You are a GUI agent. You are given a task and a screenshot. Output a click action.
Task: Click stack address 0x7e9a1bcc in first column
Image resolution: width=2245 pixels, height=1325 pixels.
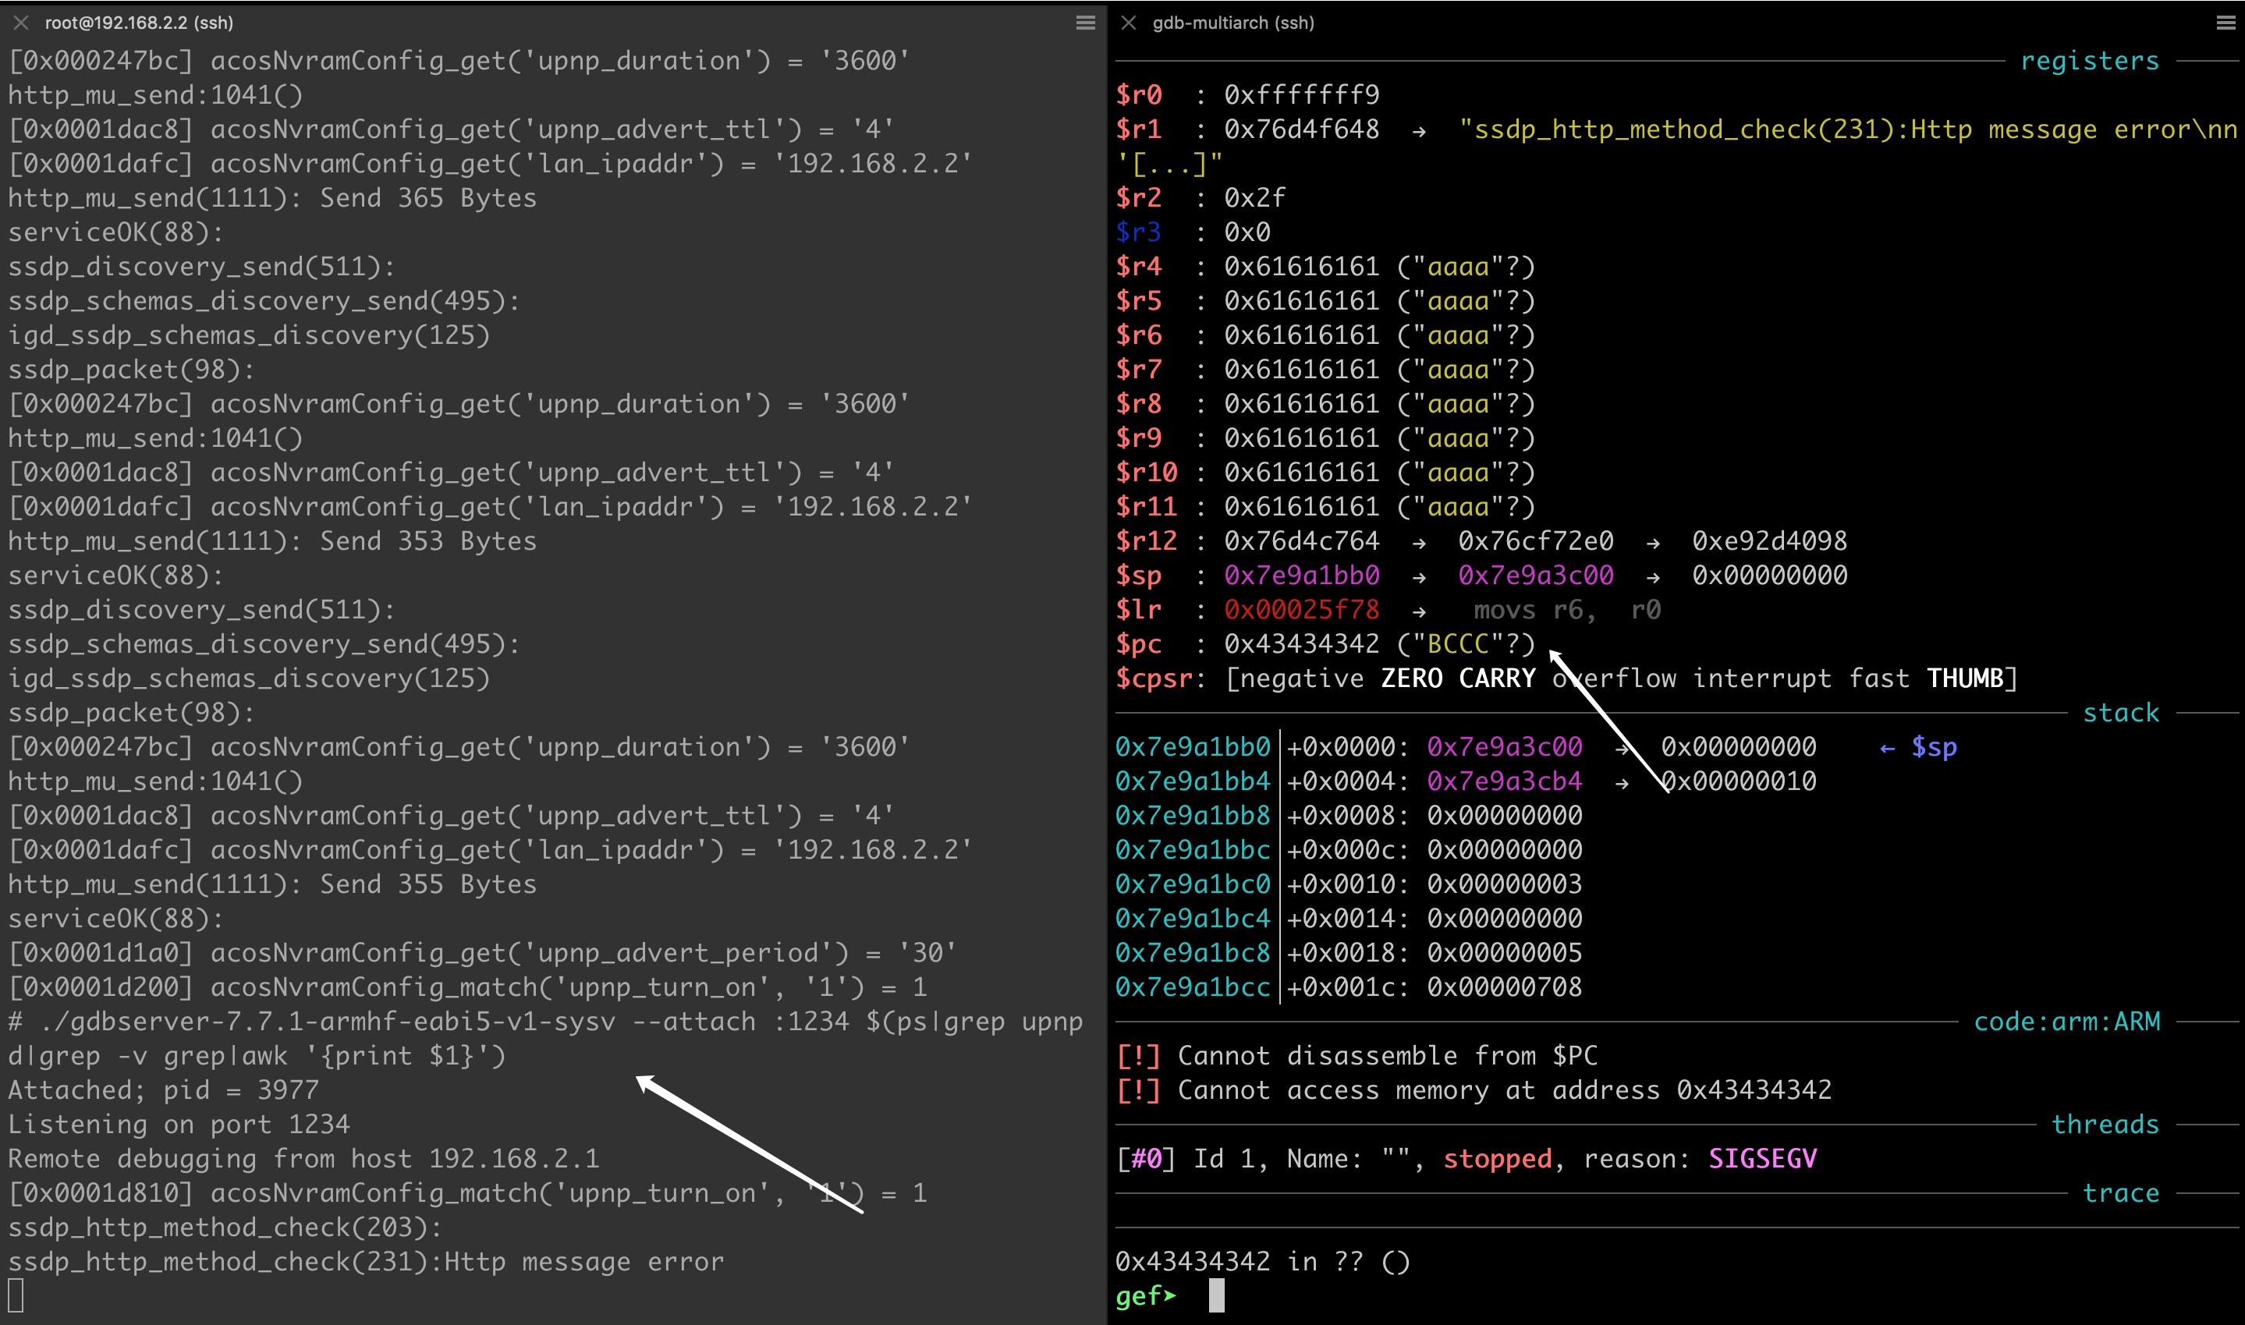pyautogui.click(x=1192, y=987)
